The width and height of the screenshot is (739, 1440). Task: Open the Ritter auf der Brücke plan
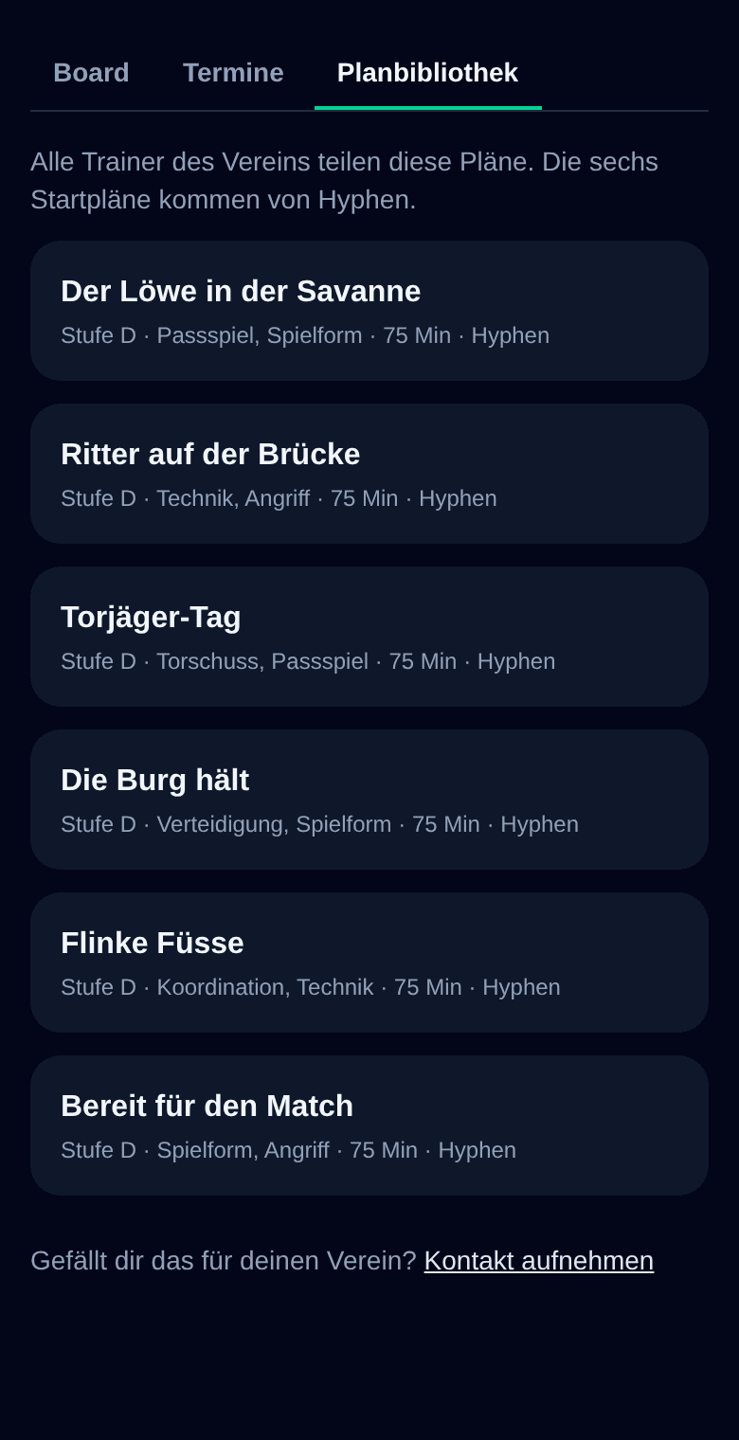click(x=369, y=474)
